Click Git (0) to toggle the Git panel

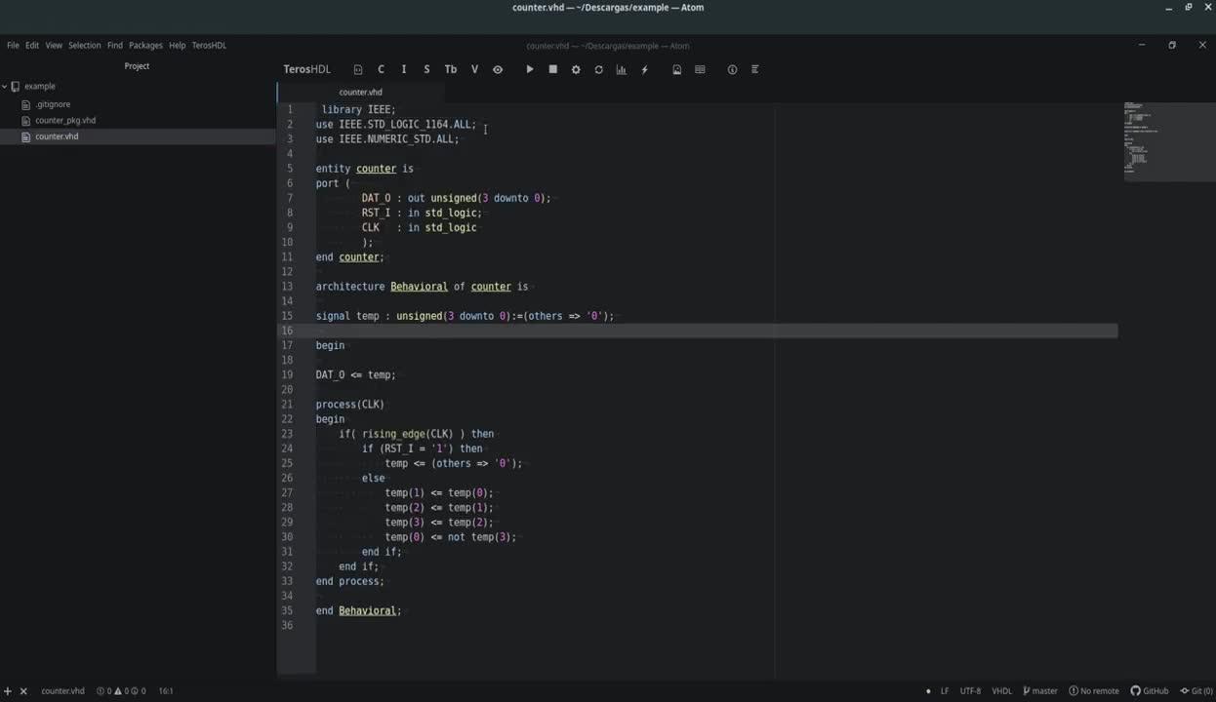pos(1200,690)
